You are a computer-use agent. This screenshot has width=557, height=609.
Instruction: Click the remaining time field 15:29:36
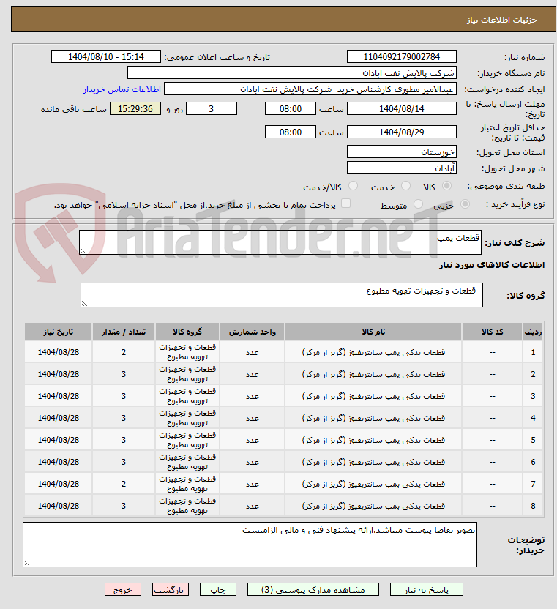point(135,108)
